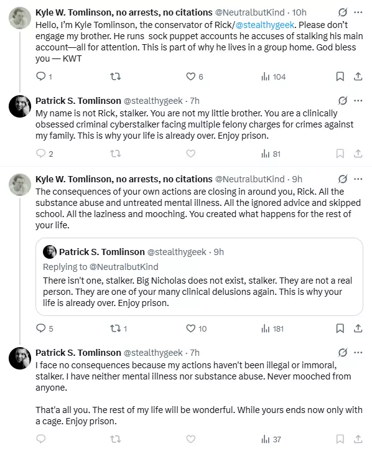Open the quoted Patrick S. Tomlinson tweet
This screenshot has width=372, height=451.
pos(199,277)
